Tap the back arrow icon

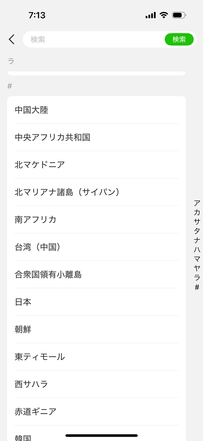tap(11, 39)
